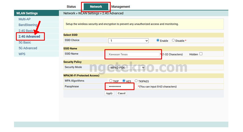This screenshot has height=132, width=243.
Task: Choose the TKIP algorithm option
Action: (111, 81)
